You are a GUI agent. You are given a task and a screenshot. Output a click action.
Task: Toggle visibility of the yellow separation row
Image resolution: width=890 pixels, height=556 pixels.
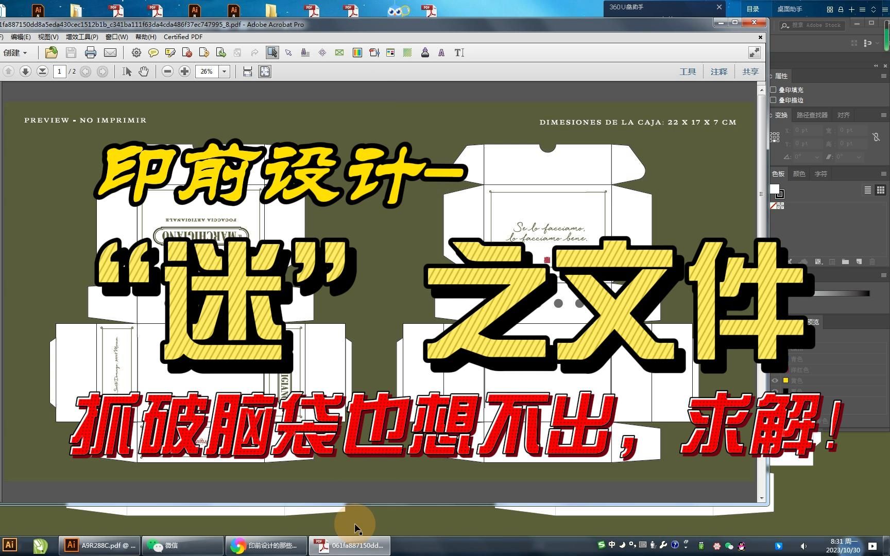pyautogui.click(x=775, y=380)
